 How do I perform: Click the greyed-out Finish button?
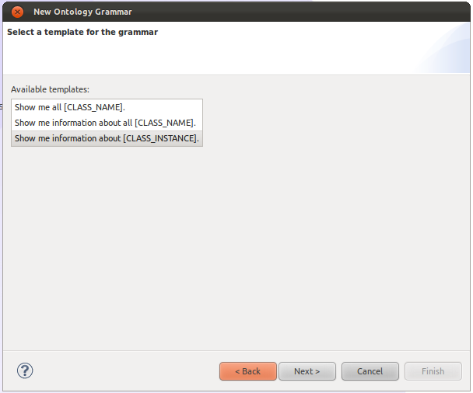coord(433,371)
